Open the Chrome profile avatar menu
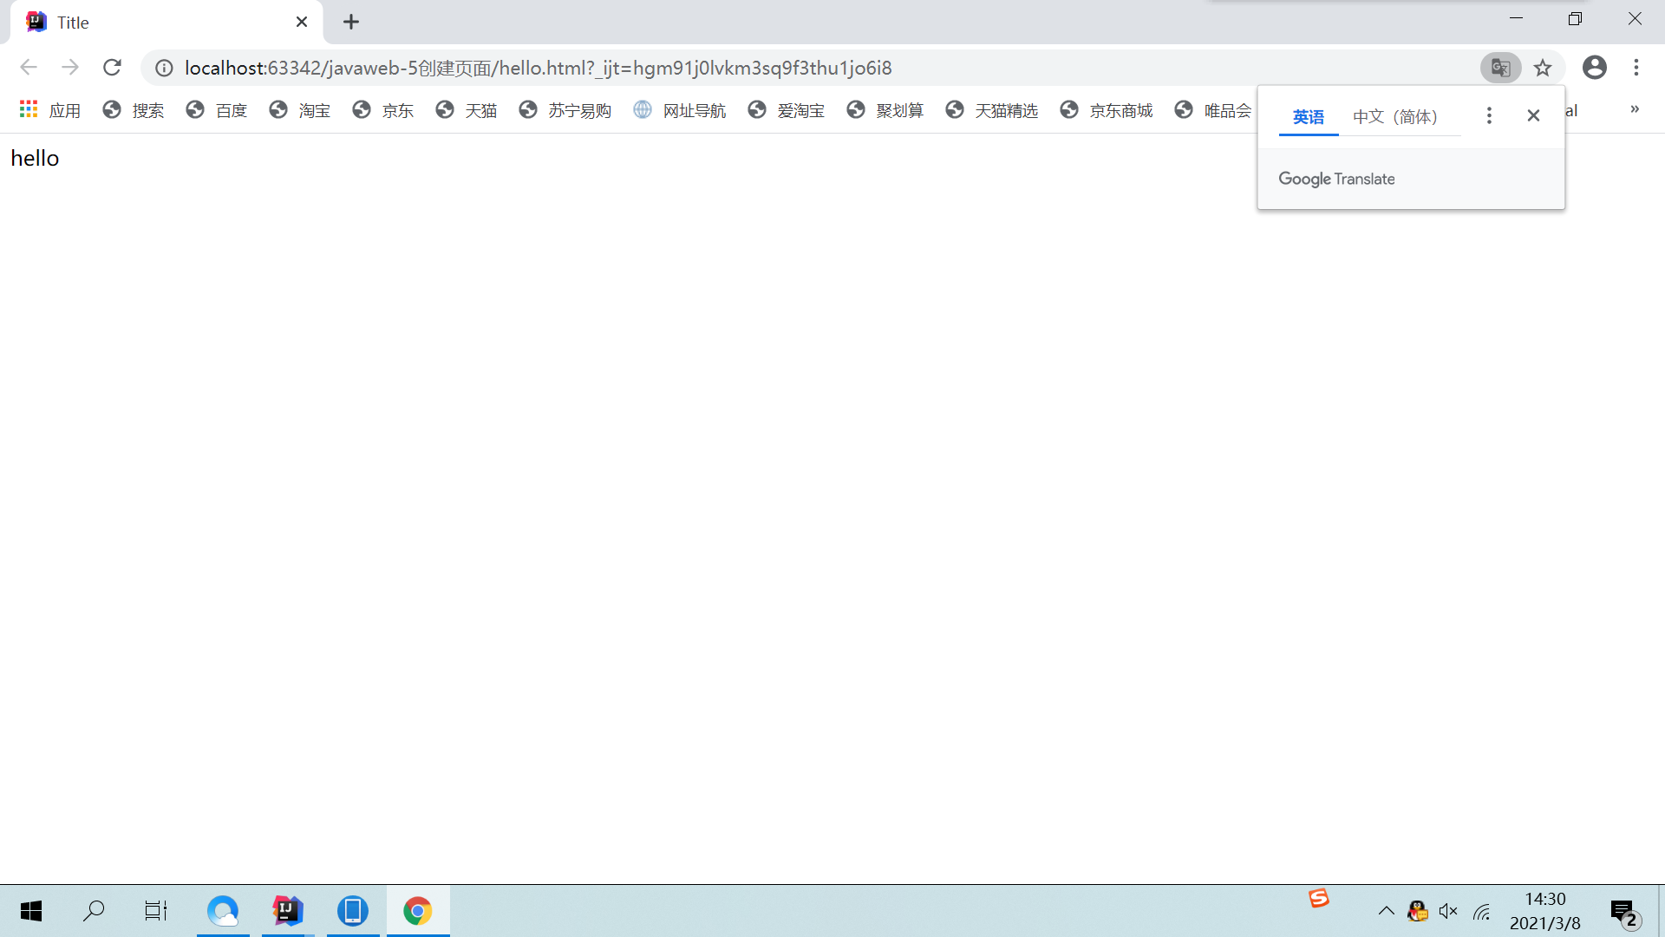 [1594, 68]
